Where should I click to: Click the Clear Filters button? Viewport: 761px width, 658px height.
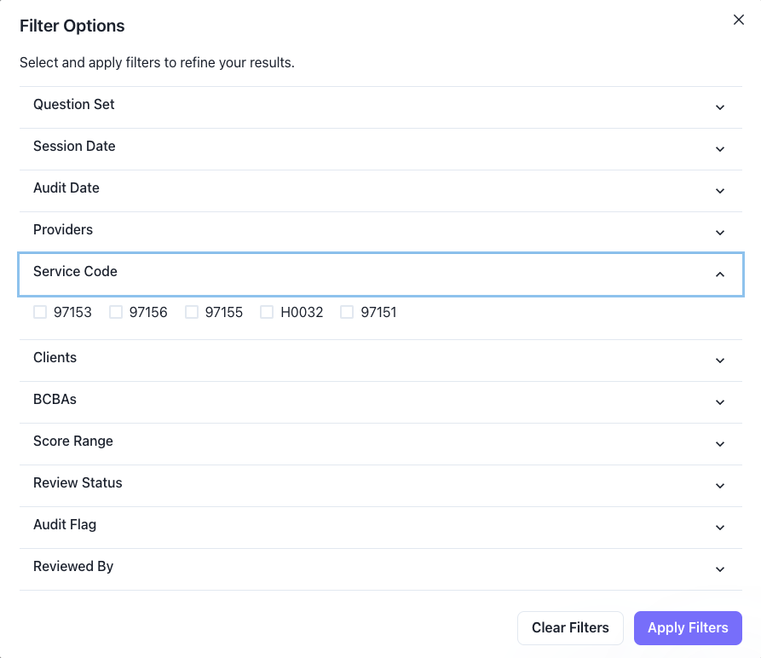[x=570, y=628]
